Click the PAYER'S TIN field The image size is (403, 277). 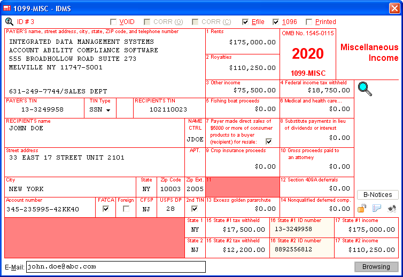click(44, 109)
